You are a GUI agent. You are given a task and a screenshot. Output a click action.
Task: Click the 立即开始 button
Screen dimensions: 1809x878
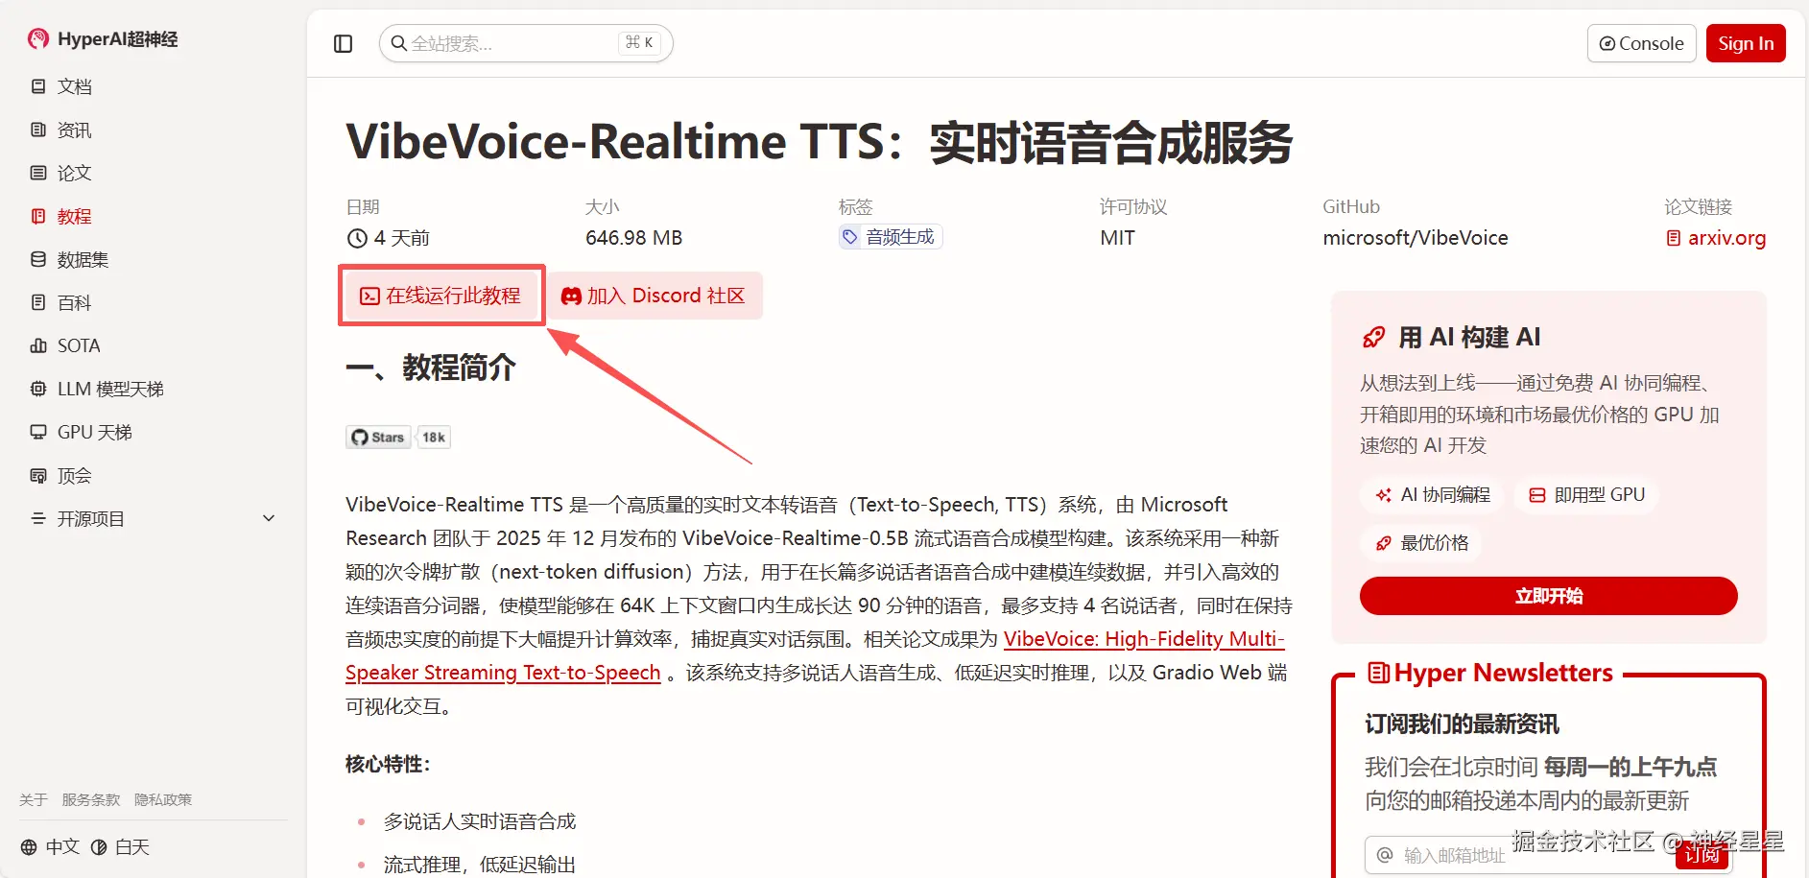(1548, 596)
